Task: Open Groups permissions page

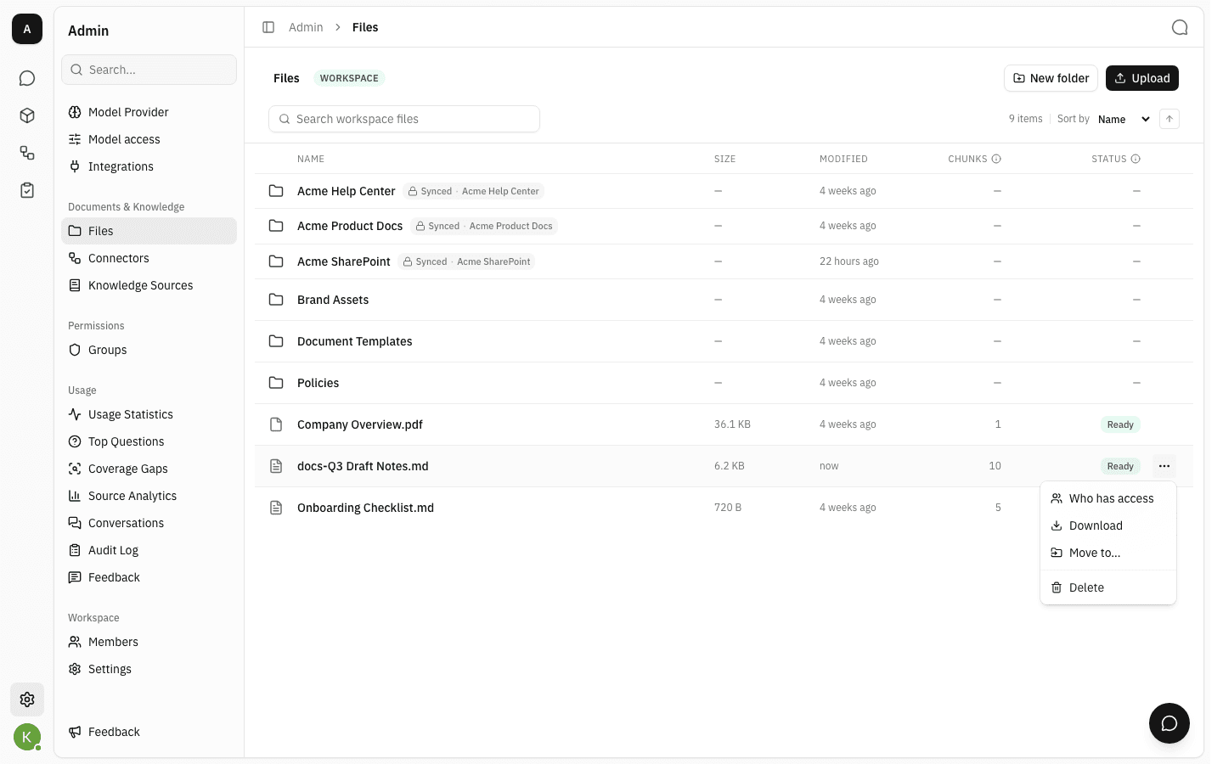Action: 149,350
